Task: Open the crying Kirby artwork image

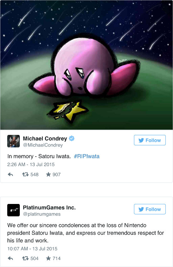Action: click(x=87, y=65)
